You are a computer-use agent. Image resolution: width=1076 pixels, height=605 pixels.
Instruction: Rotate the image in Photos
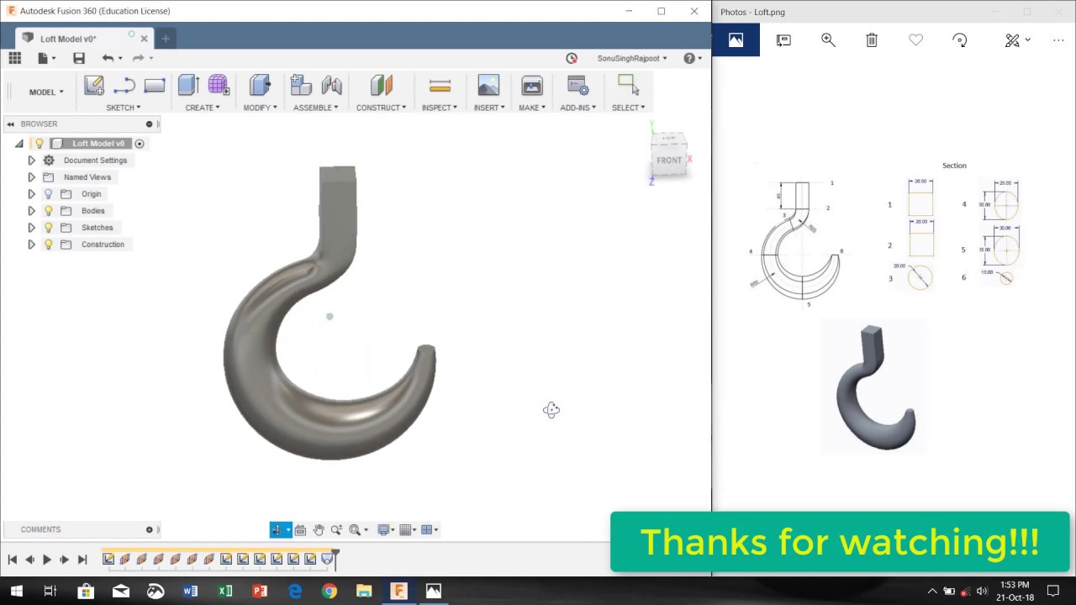960,39
